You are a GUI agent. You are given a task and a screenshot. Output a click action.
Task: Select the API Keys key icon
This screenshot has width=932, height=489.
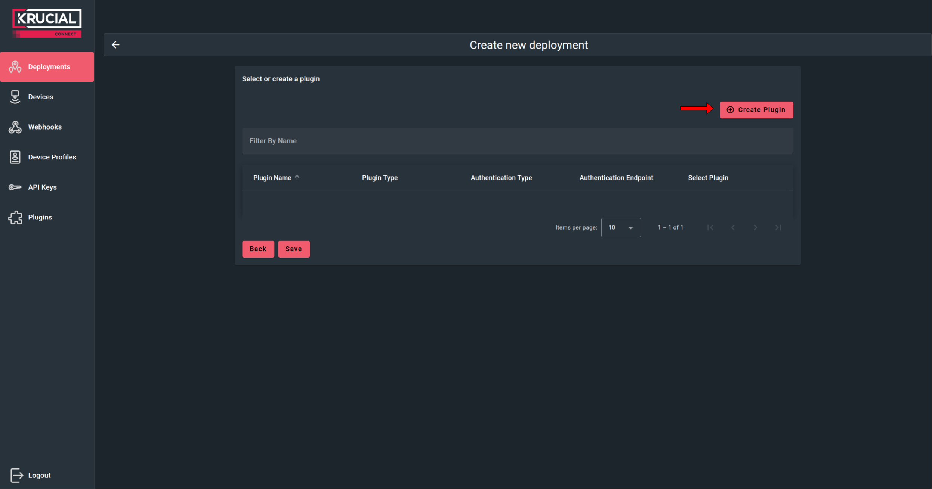click(x=15, y=187)
